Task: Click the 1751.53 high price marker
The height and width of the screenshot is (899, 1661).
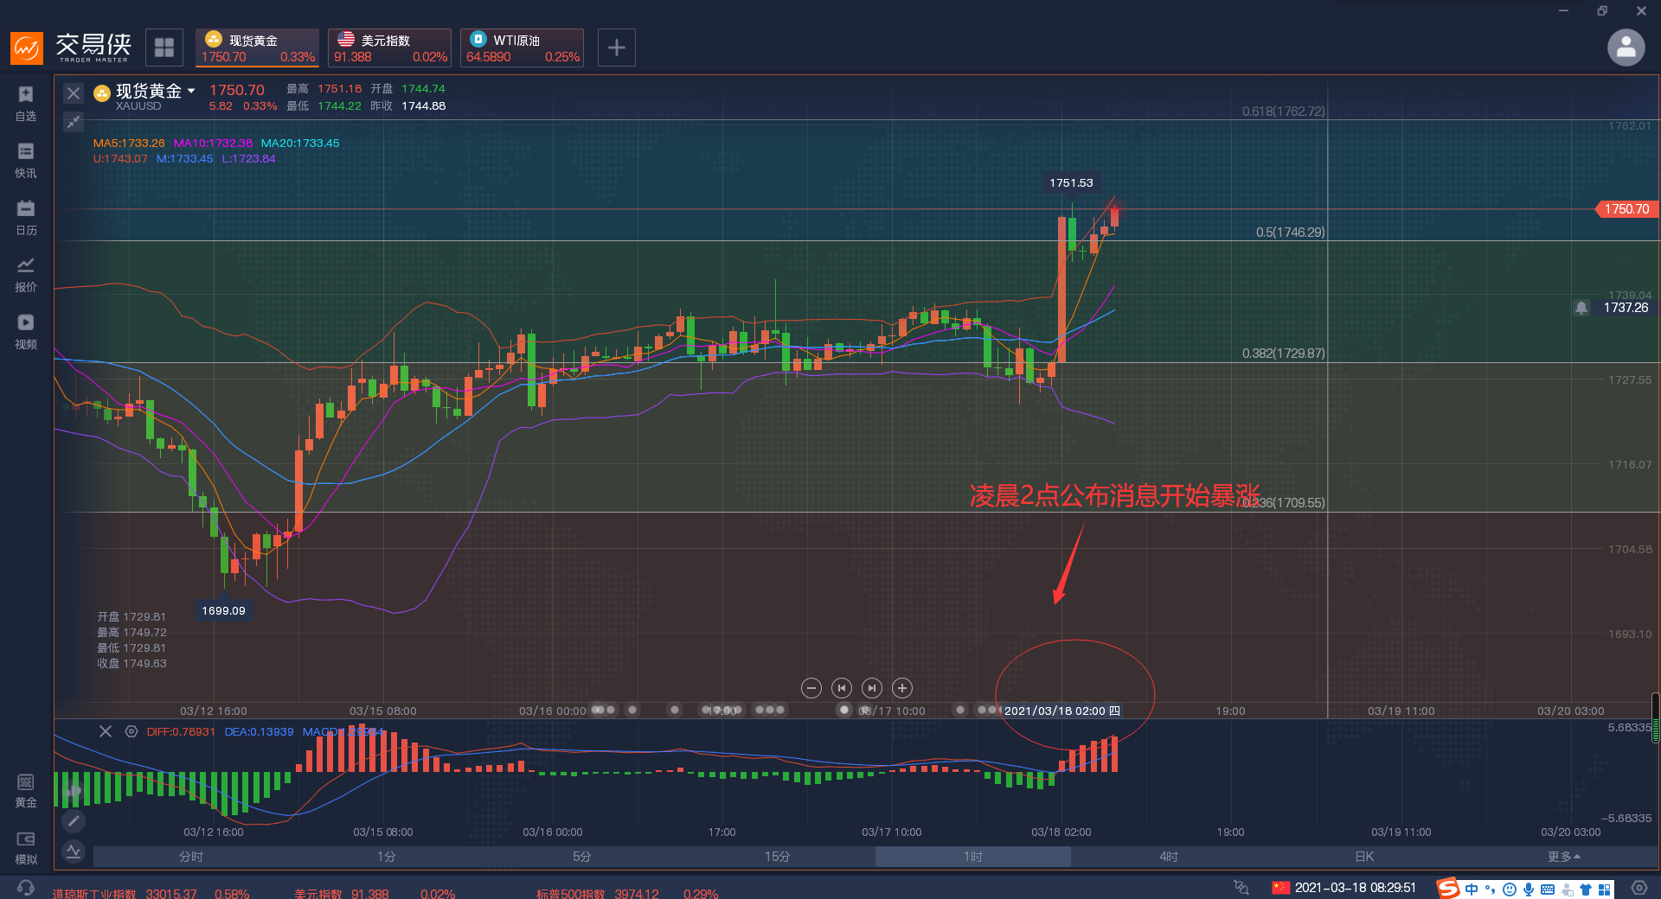Action: (1071, 183)
